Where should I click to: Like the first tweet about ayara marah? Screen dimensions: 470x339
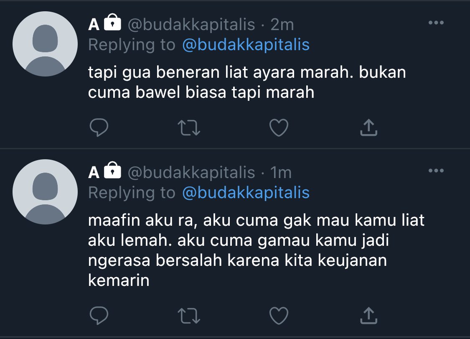click(279, 127)
